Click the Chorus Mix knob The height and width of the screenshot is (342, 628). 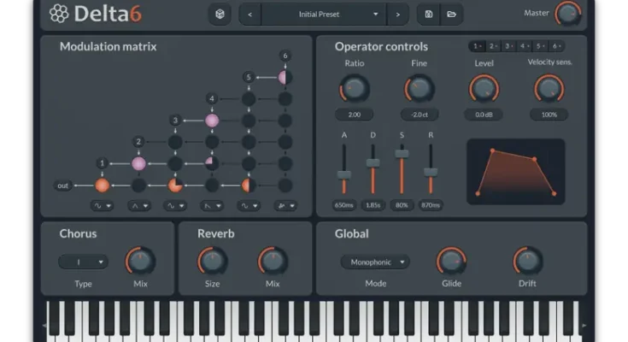tap(140, 262)
